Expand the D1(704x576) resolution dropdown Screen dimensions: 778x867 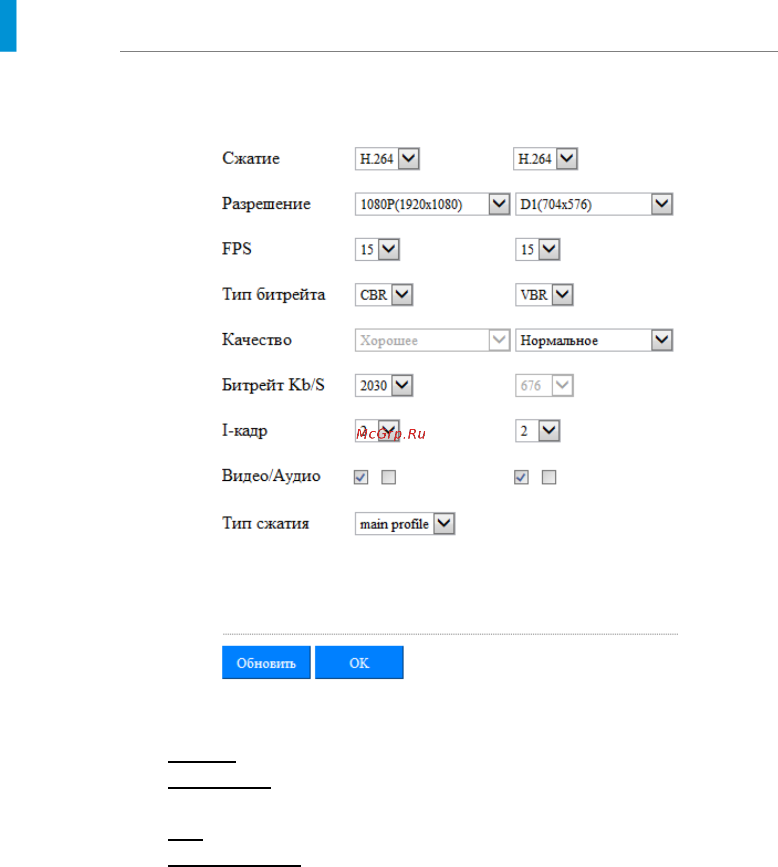click(594, 204)
